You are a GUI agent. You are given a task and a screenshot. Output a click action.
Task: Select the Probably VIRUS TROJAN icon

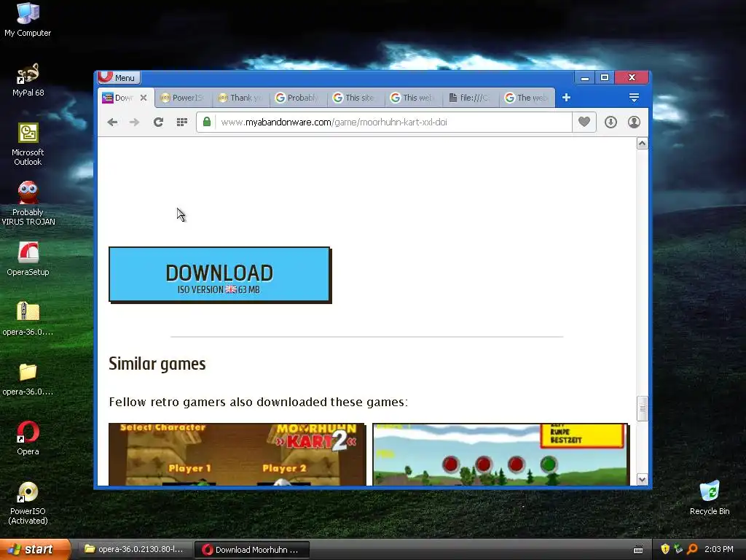point(28,204)
